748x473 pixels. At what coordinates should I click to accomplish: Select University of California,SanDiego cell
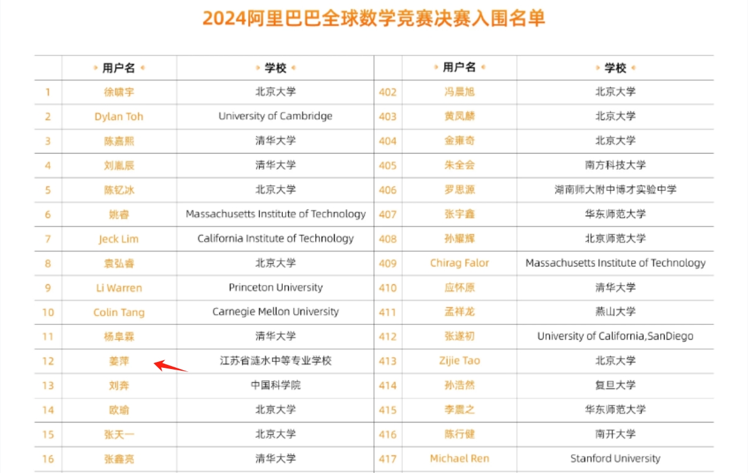[x=616, y=336]
